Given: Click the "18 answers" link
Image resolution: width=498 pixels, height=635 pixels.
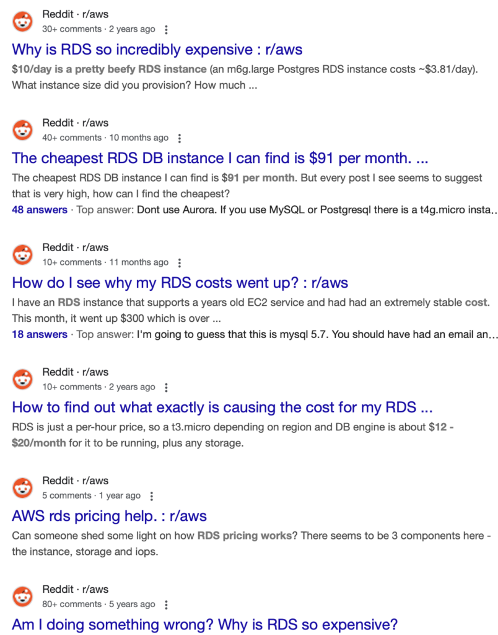Looking at the screenshot, I should pyautogui.click(x=40, y=334).
